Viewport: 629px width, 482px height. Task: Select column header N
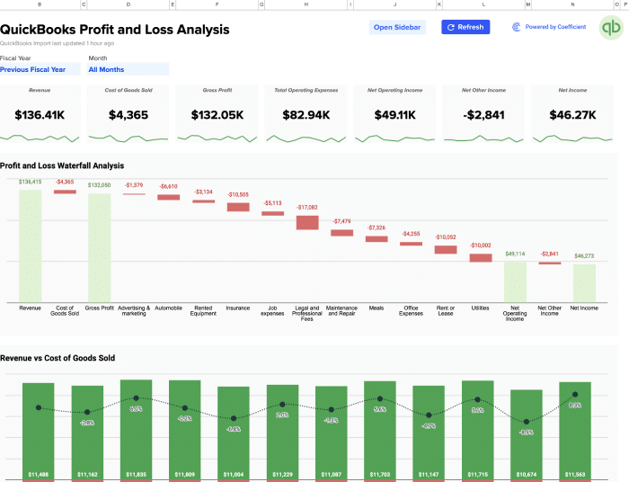point(572,4)
